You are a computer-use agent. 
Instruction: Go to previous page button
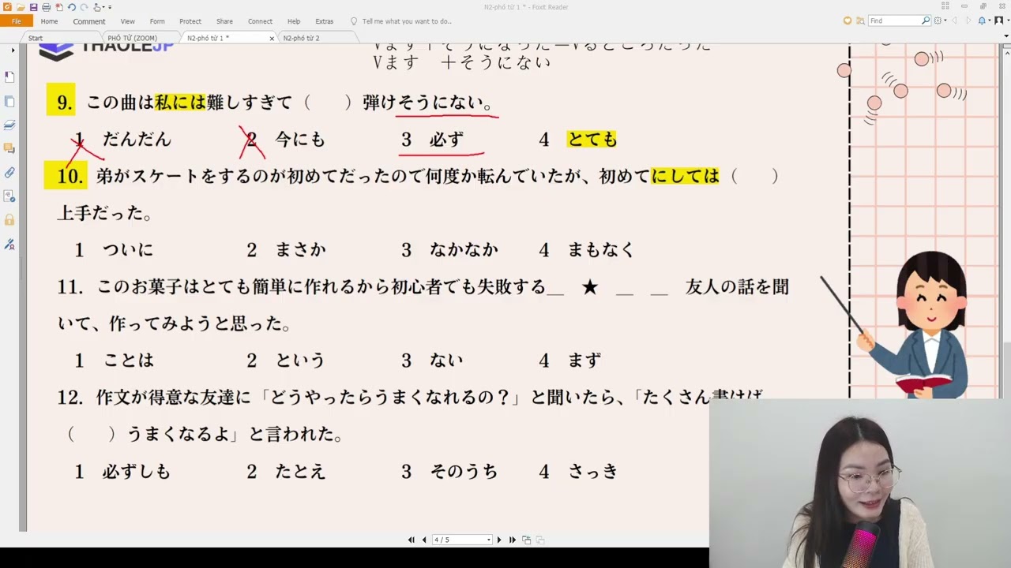pos(424,540)
